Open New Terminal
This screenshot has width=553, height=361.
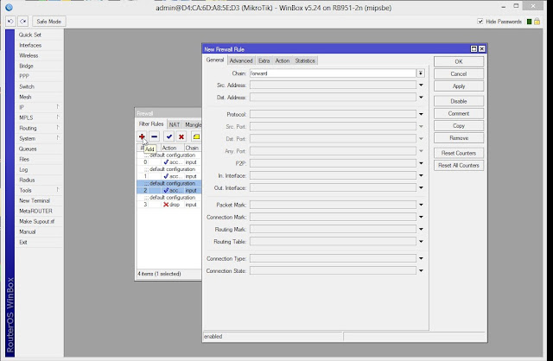tap(35, 200)
